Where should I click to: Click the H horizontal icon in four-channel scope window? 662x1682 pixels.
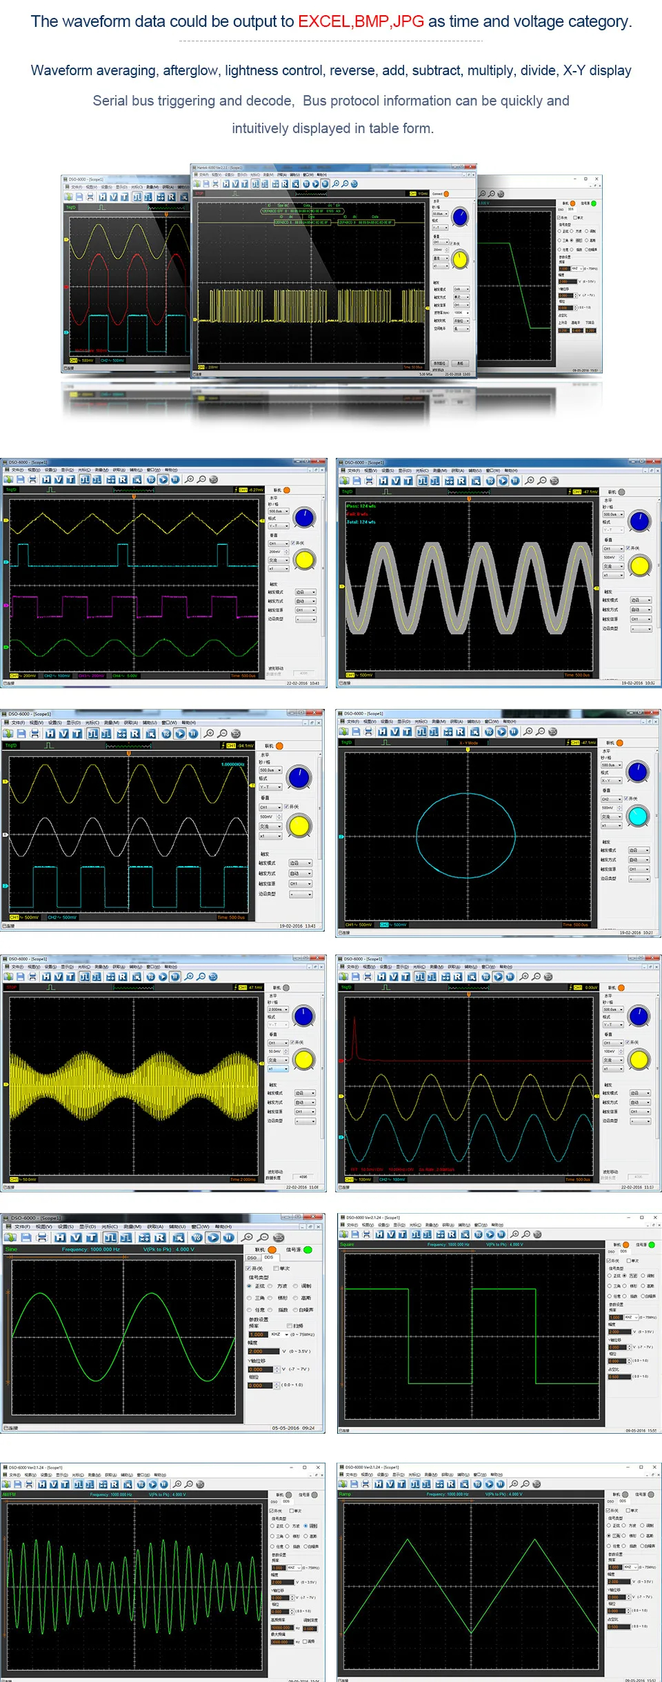[46, 479]
